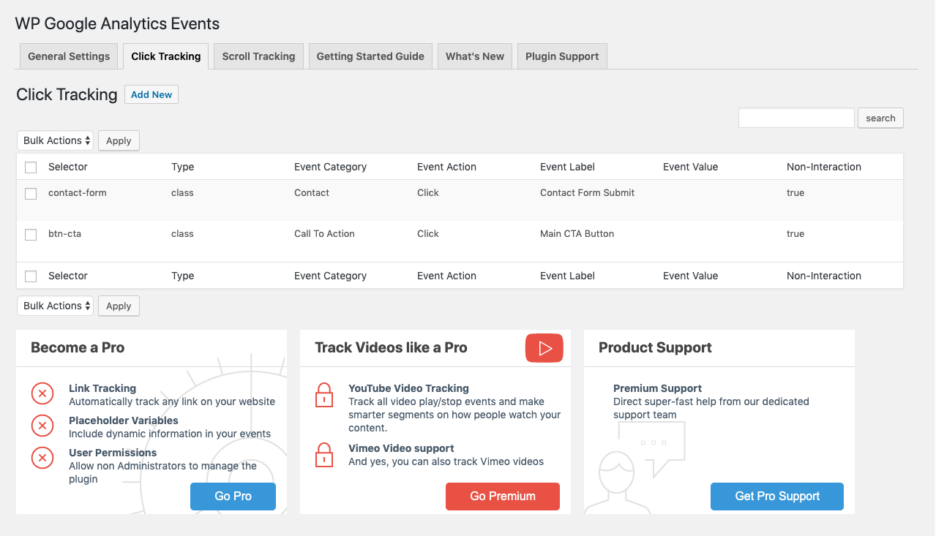The image size is (936, 536).
Task: Switch to the Scroll Tracking tab
Action: click(x=258, y=56)
